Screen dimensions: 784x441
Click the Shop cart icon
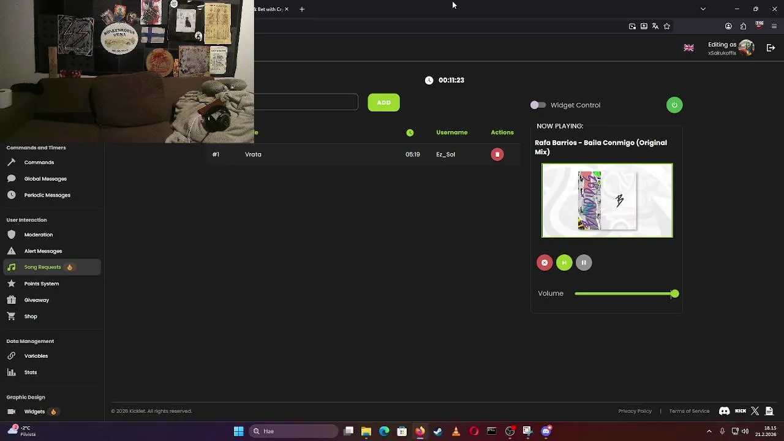tap(11, 317)
